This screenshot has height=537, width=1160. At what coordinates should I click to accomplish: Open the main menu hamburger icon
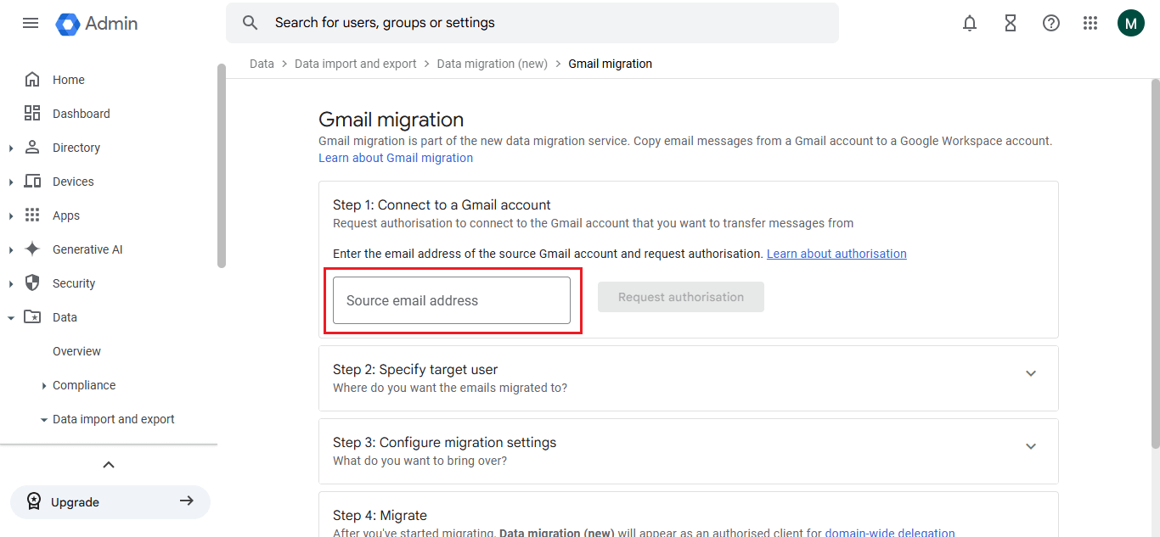click(x=31, y=23)
